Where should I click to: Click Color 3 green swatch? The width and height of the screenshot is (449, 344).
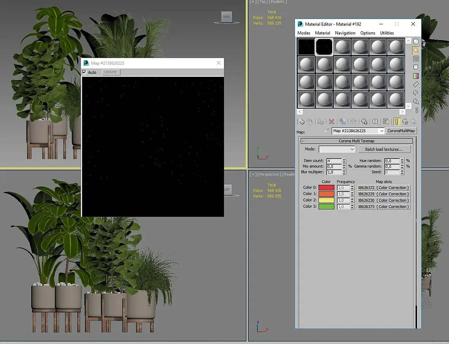click(x=326, y=206)
